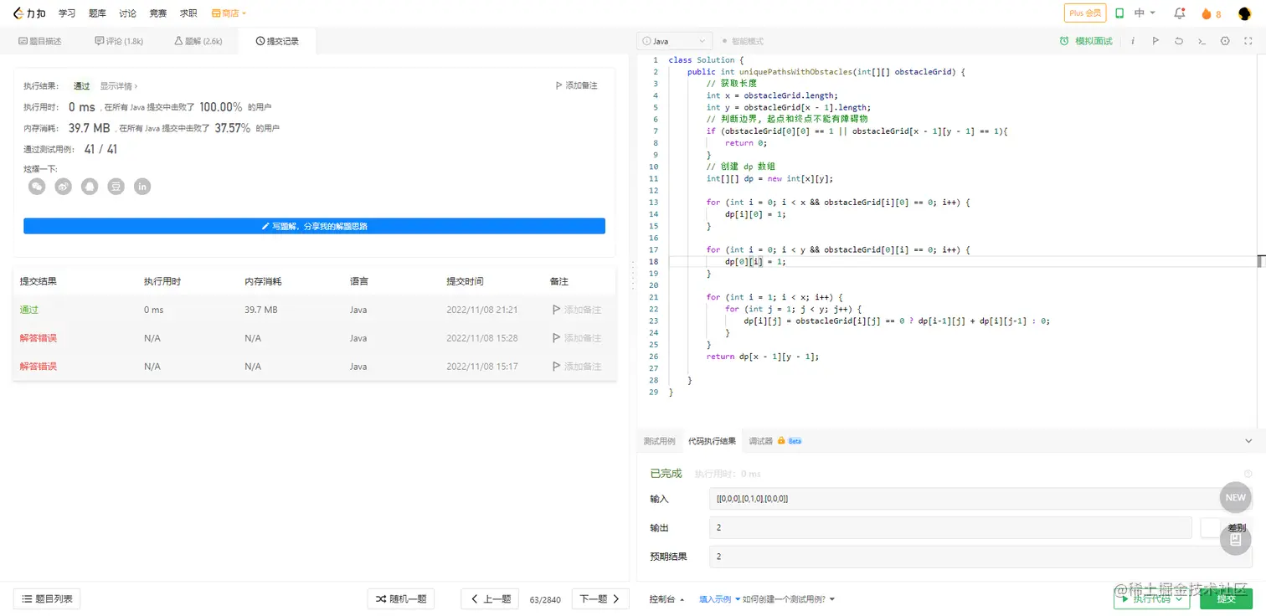Toggle the 差别 diff switch

[x=1210, y=527]
